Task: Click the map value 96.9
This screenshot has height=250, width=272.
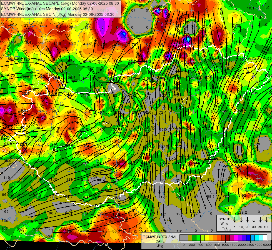Action: click(6, 195)
